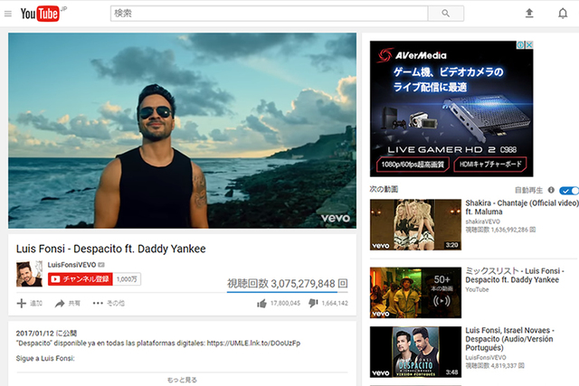Open the その他 more options menu
Viewport: 579px width, 386px height.
(x=109, y=304)
